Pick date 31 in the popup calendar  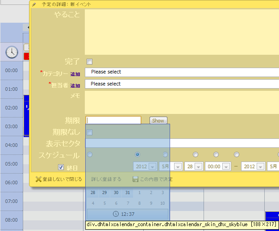click(128, 192)
